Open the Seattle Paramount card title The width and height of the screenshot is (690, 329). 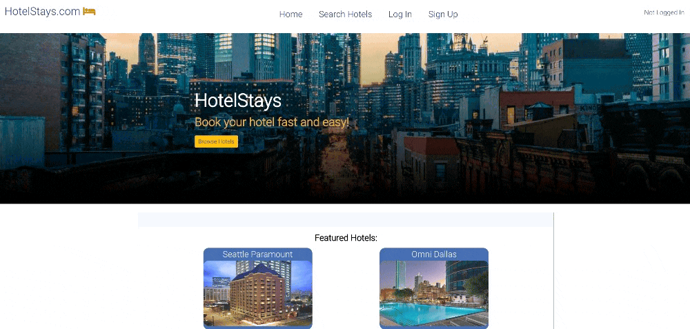click(257, 255)
